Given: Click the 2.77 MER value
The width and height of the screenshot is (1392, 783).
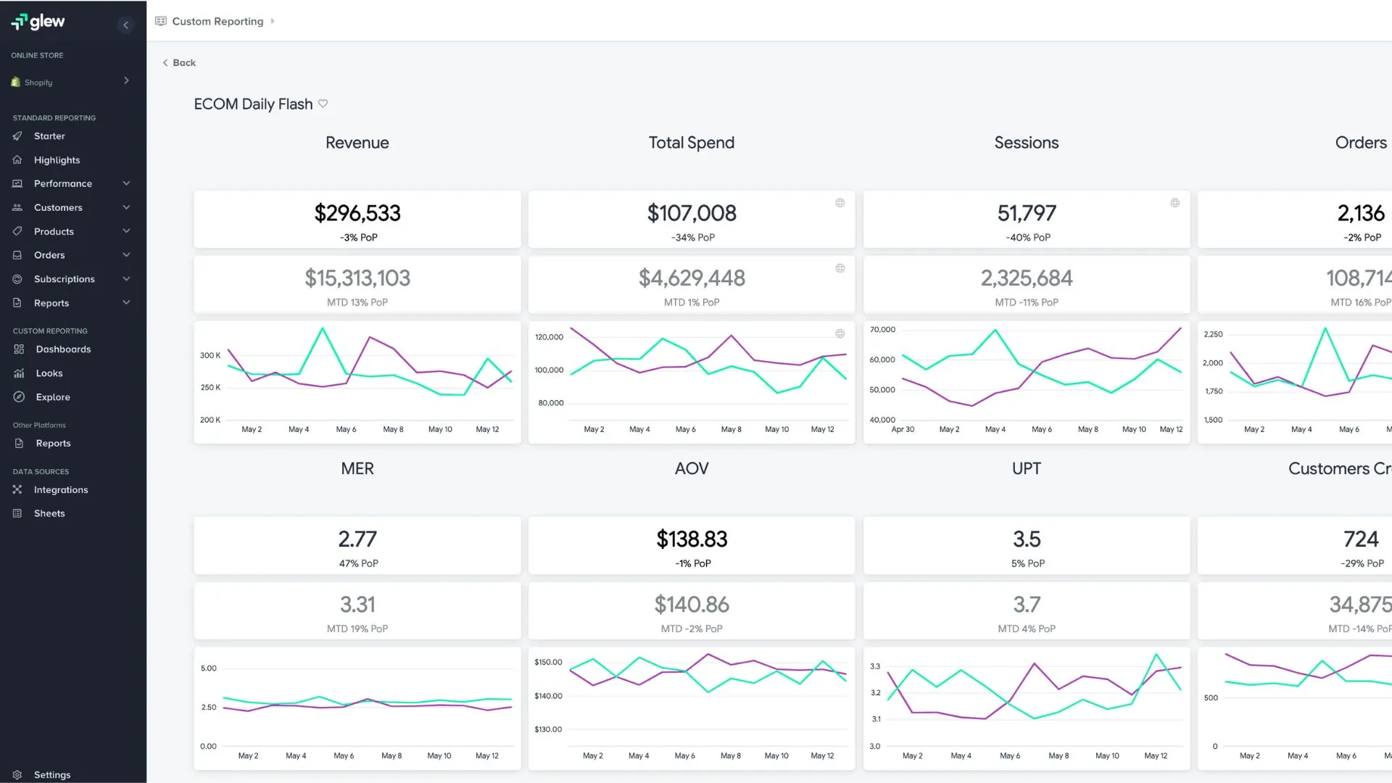Looking at the screenshot, I should click(x=357, y=539).
